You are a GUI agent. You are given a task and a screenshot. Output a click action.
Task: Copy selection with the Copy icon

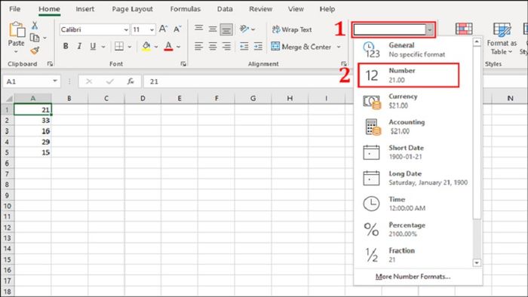(x=35, y=38)
